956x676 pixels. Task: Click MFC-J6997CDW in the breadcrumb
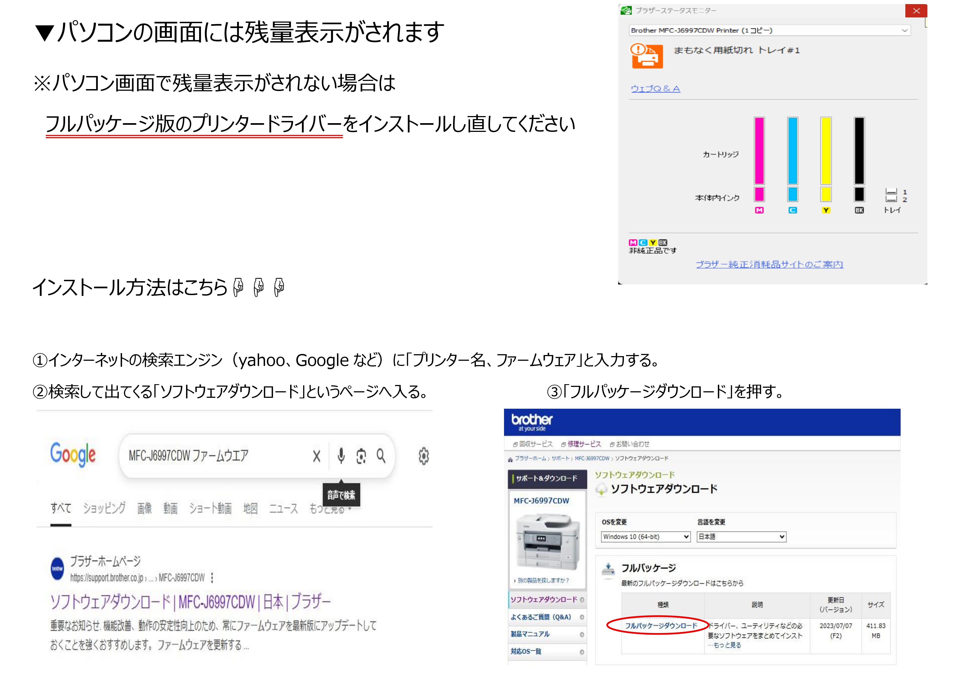point(592,458)
